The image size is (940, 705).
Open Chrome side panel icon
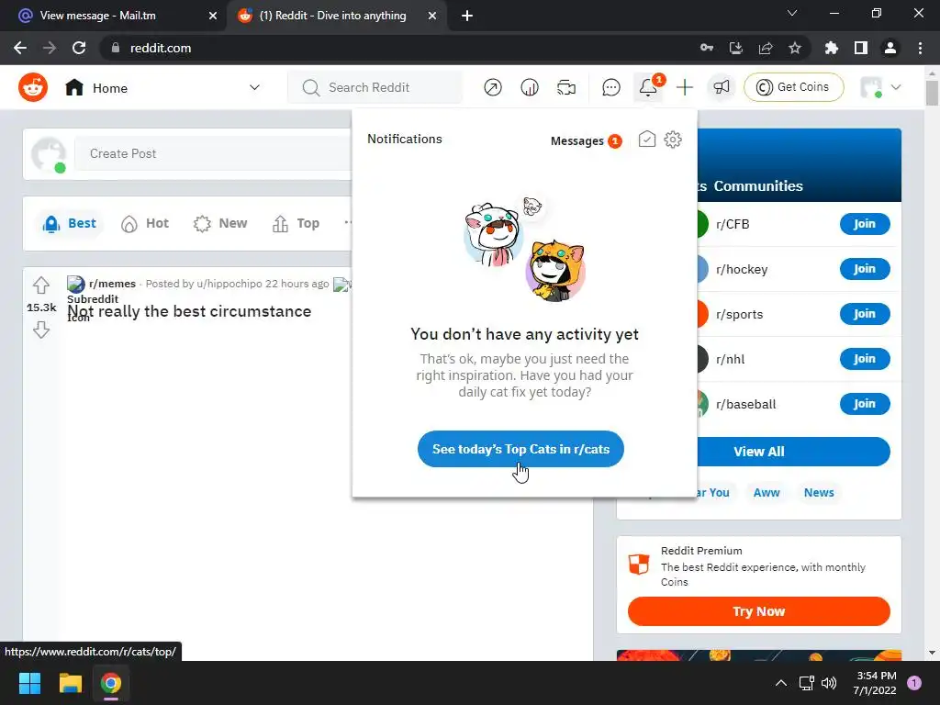861,48
